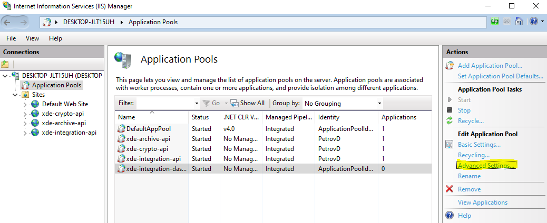Viewport: 547px width, 223px height.
Task: Click Stop in Application Pool Tasks
Action: click(464, 110)
